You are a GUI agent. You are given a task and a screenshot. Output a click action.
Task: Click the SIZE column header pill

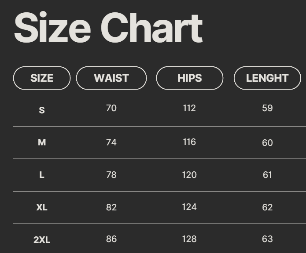pos(42,78)
